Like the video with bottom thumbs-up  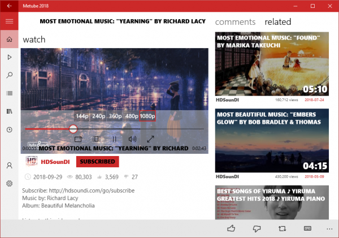[231, 228]
